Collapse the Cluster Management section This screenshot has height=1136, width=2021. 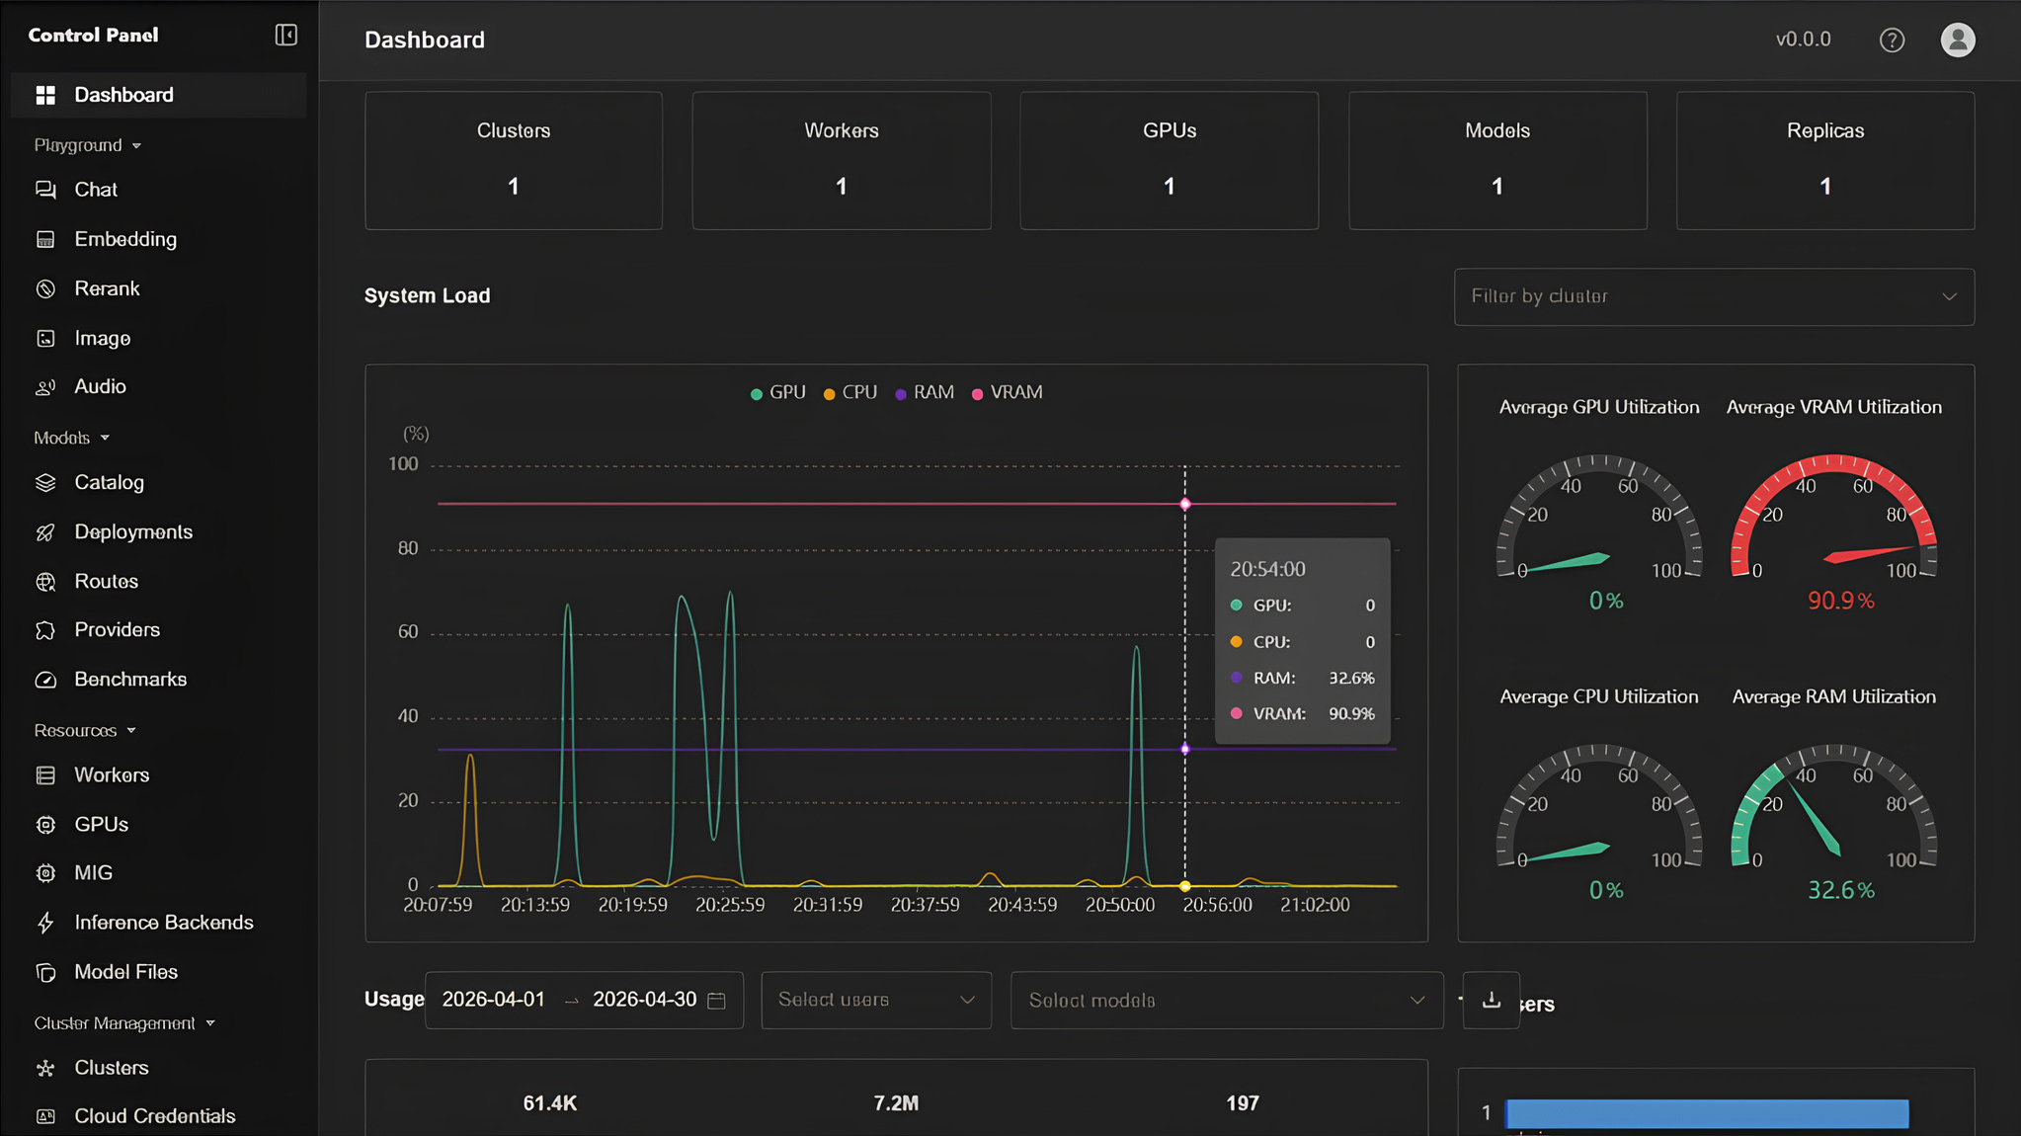(x=124, y=1024)
